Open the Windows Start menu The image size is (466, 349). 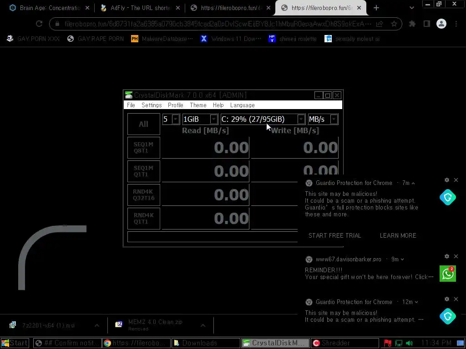(15, 343)
